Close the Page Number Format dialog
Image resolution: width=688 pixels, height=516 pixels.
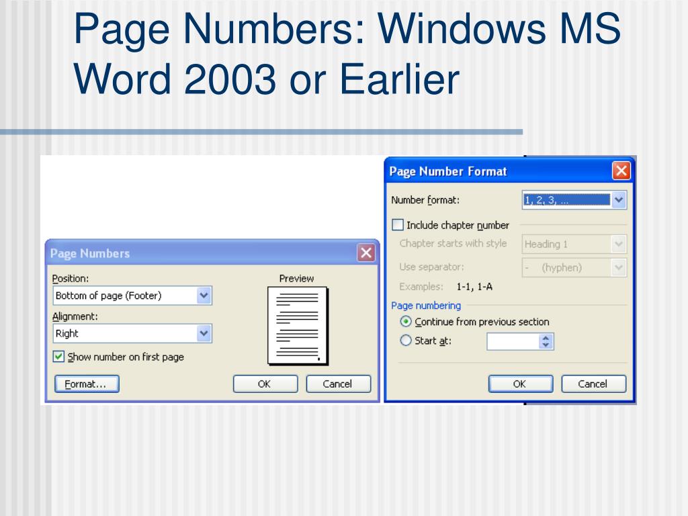[621, 170]
